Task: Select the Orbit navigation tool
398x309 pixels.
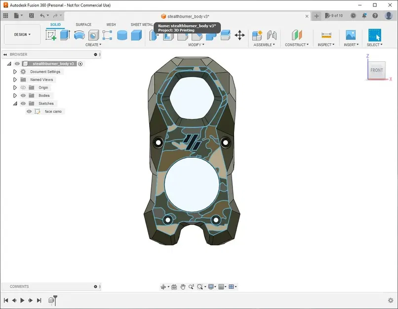Action: [163, 287]
